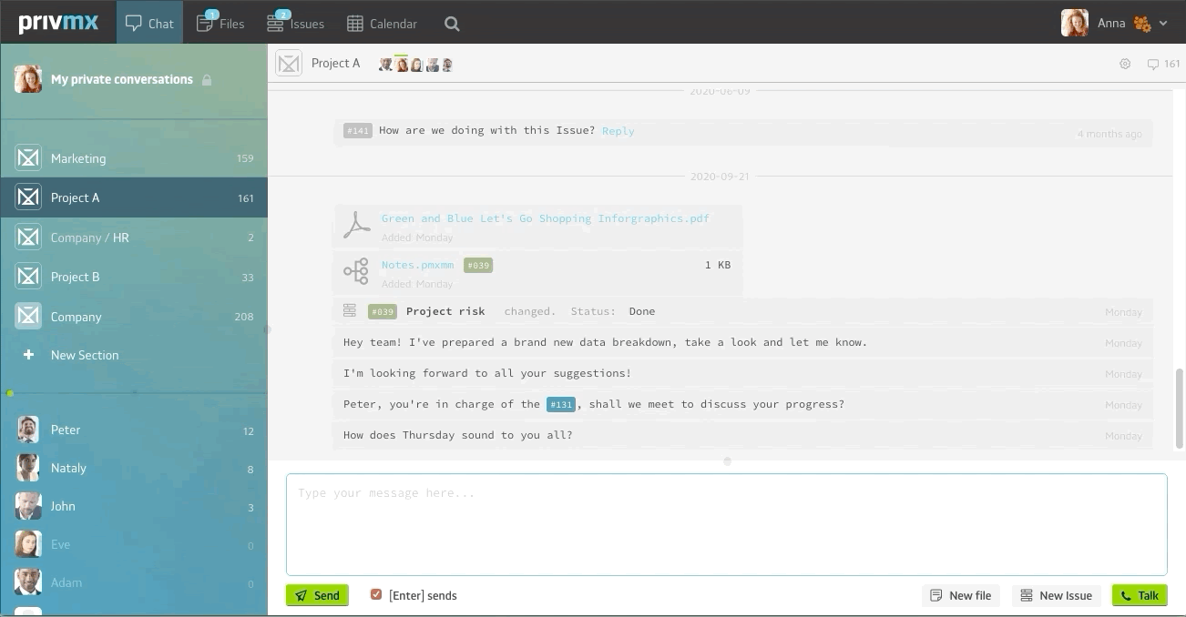The width and height of the screenshot is (1186, 617).
Task: Click the lock icon beside private conversations
Action: 207,80
